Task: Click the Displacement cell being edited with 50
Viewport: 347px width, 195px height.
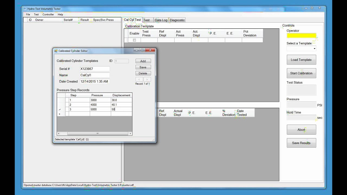Action: [x=121, y=109]
